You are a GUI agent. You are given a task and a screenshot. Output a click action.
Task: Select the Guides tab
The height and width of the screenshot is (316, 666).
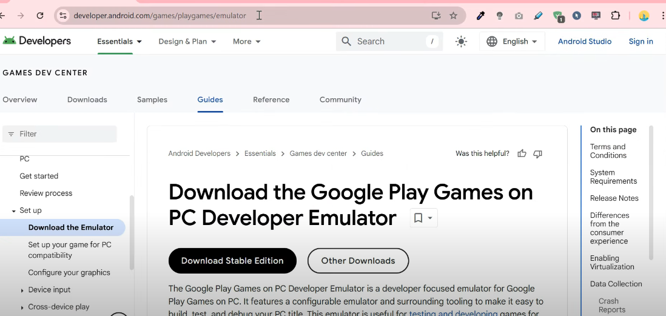[x=210, y=99]
